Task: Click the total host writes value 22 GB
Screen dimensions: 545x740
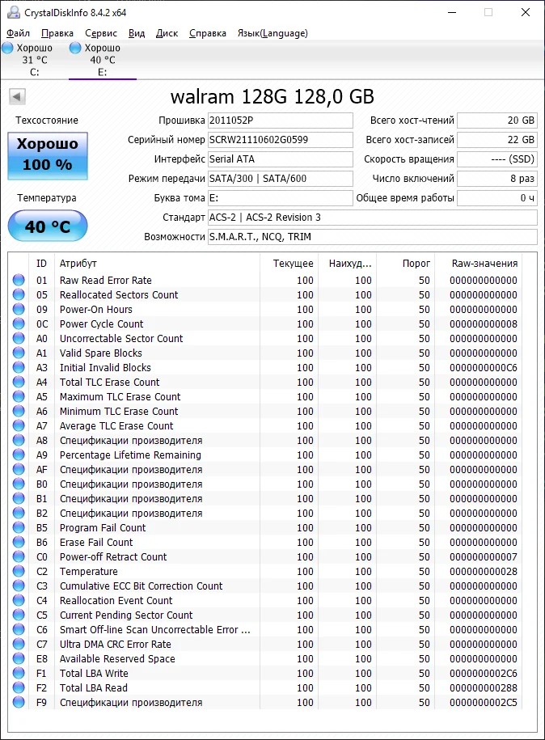Action: pos(496,140)
